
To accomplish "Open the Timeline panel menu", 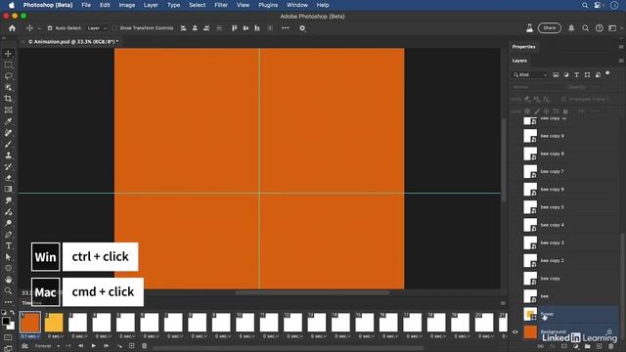I will tap(503, 303).
